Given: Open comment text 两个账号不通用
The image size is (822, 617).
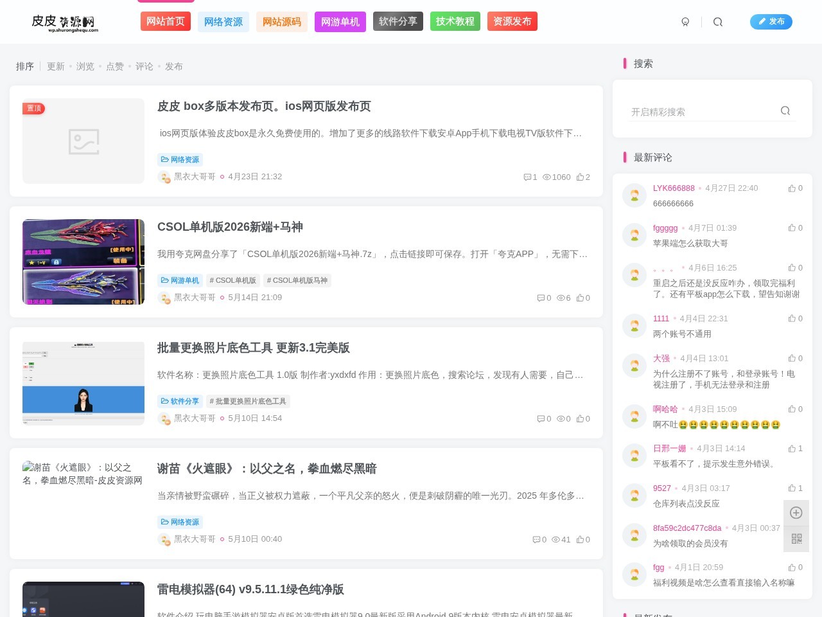Looking at the screenshot, I should tap(682, 334).
